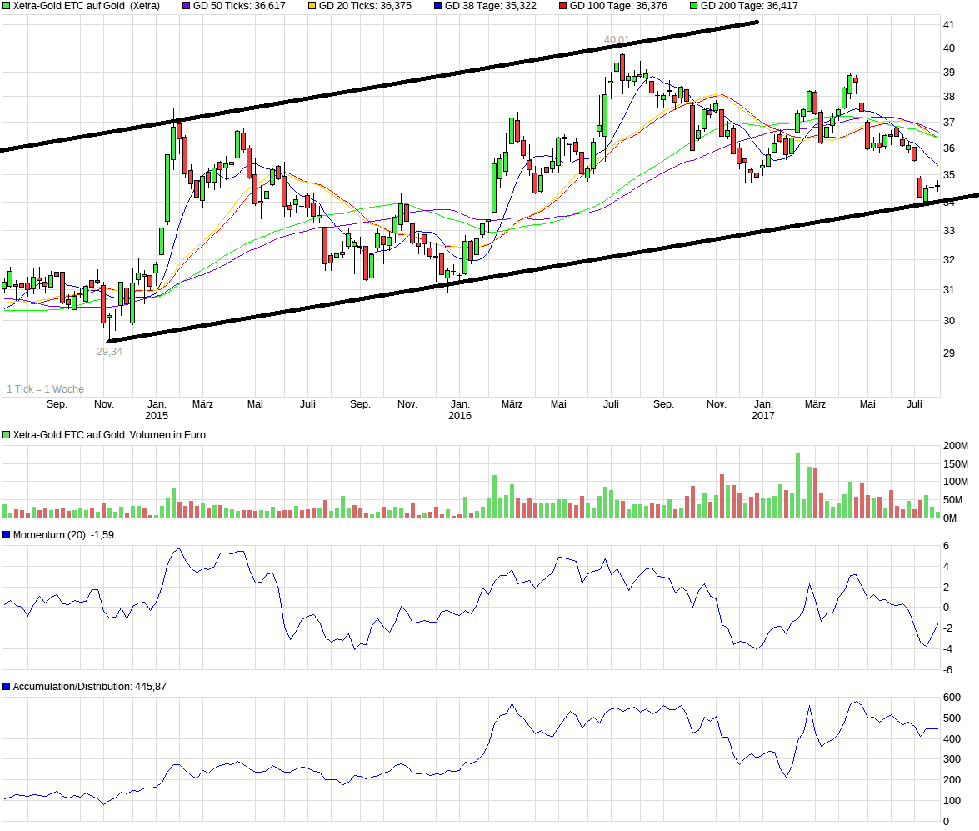Click the purple GD 50 Ticks legend swatch
The width and height of the screenshot is (979, 831).
click(186, 6)
